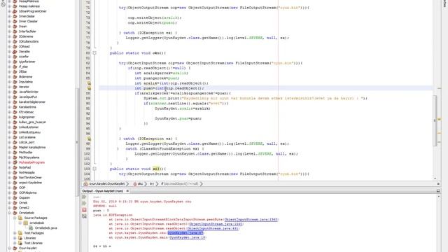Click the Source Packages folder icon

[x=20, y=218]
